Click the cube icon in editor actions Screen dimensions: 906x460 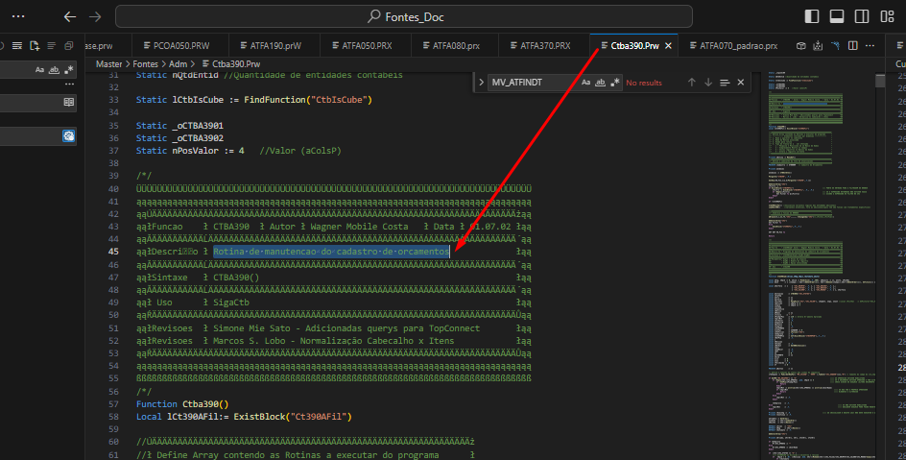click(800, 46)
